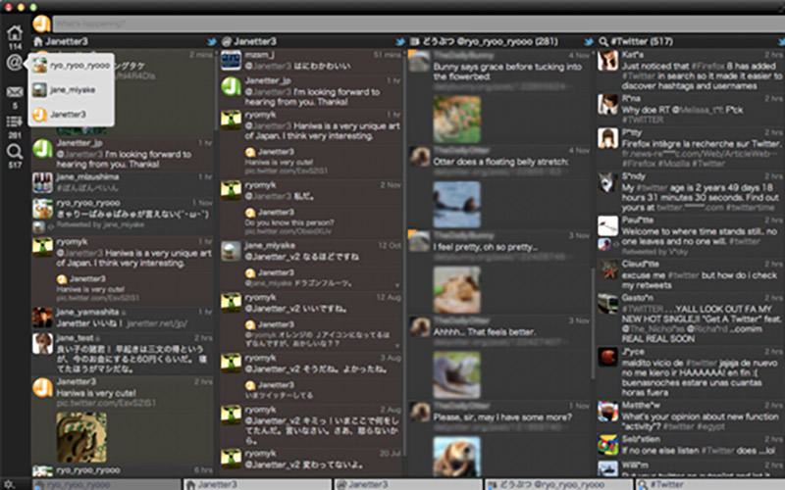Viewport: 785px width, 490px height.
Task: Open the search magnifier sidebar icon
Action: point(15,151)
